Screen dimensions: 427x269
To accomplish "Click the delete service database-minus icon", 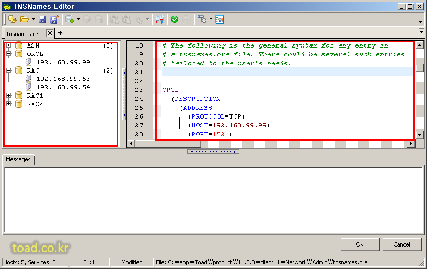I will pyautogui.click(x=99, y=19).
